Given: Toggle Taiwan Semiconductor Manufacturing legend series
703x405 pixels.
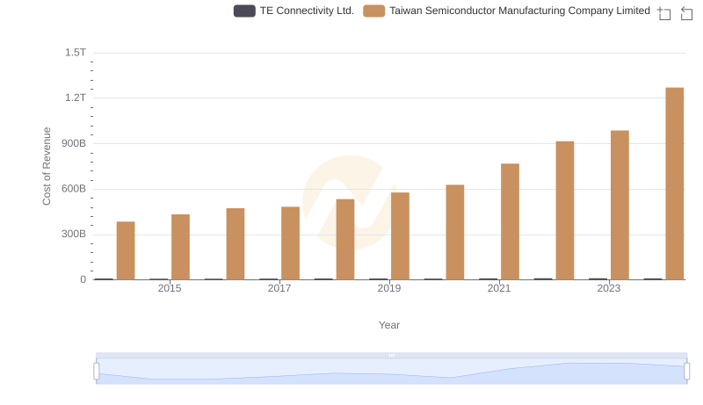Looking at the screenshot, I should tap(506, 11).
